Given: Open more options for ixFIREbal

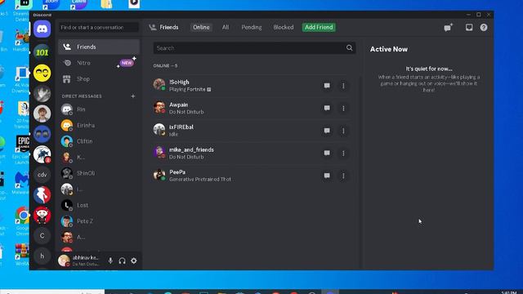Looking at the screenshot, I should [343, 131].
